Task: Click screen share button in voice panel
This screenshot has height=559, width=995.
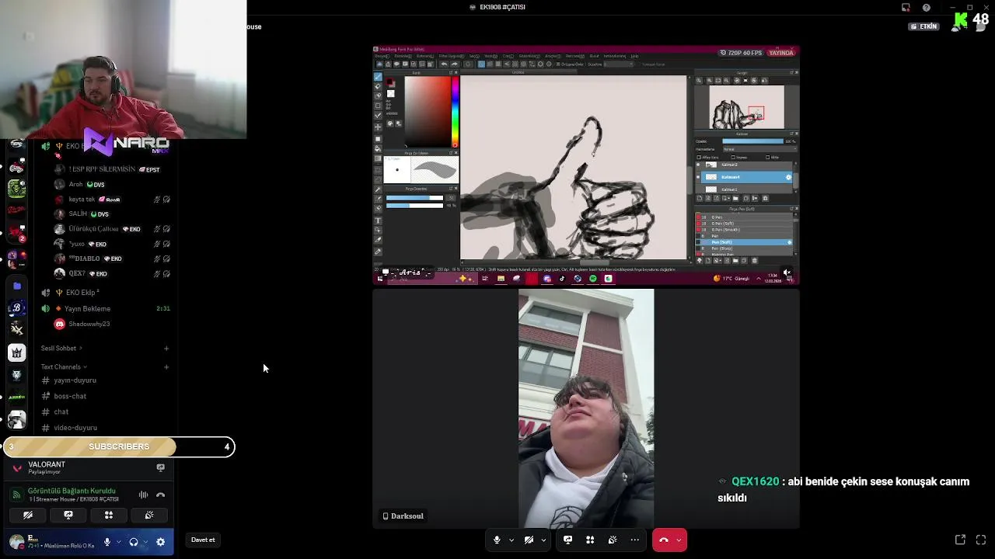Action: [x=68, y=515]
